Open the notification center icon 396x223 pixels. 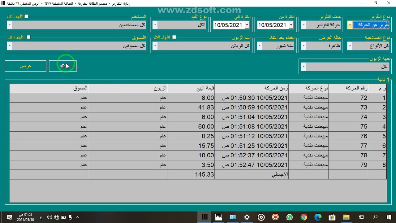[x=9, y=217]
